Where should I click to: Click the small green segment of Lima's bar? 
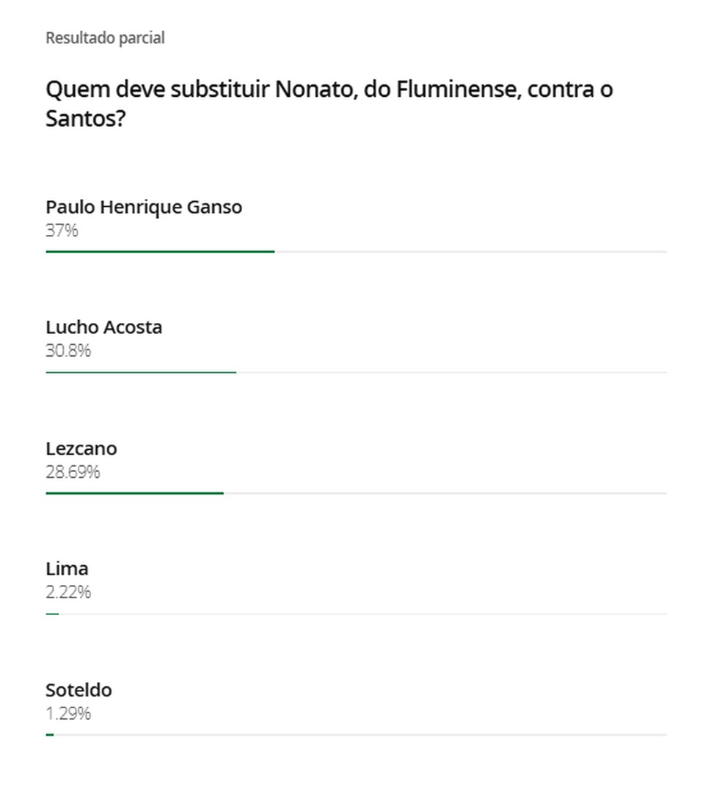52,614
